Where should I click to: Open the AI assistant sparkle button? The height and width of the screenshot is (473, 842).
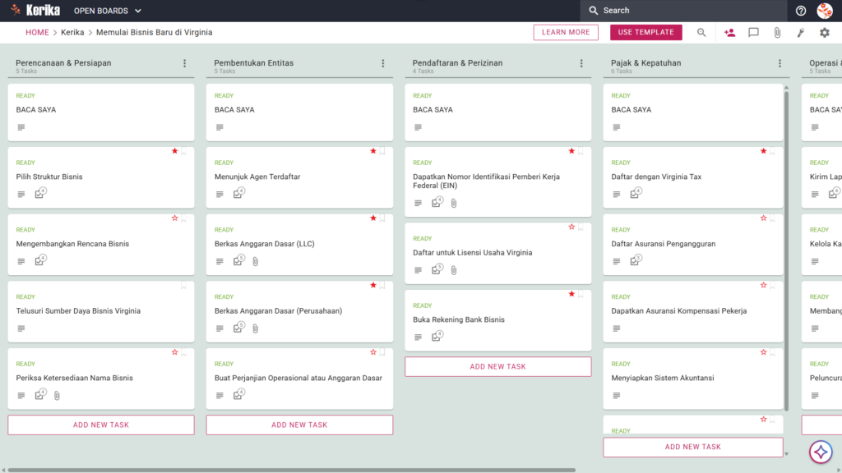coord(821,452)
